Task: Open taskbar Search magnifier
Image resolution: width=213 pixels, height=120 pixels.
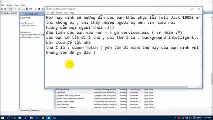Action: click(8, 118)
